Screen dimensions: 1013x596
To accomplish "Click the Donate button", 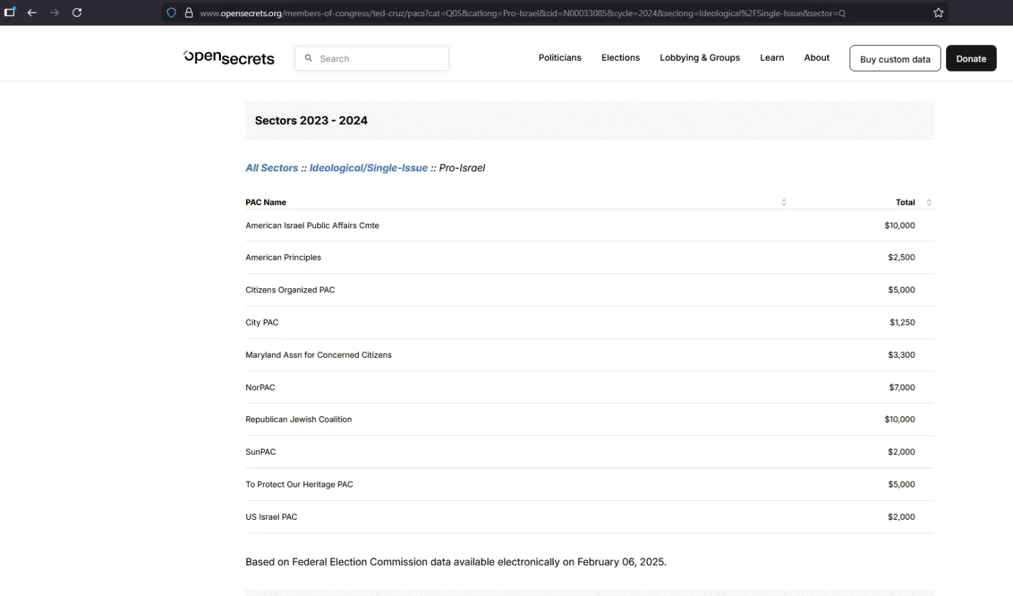I will click(971, 59).
